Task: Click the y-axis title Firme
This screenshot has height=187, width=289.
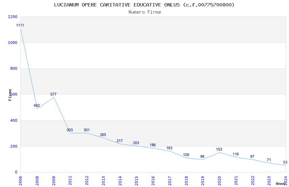Action: click(10, 95)
